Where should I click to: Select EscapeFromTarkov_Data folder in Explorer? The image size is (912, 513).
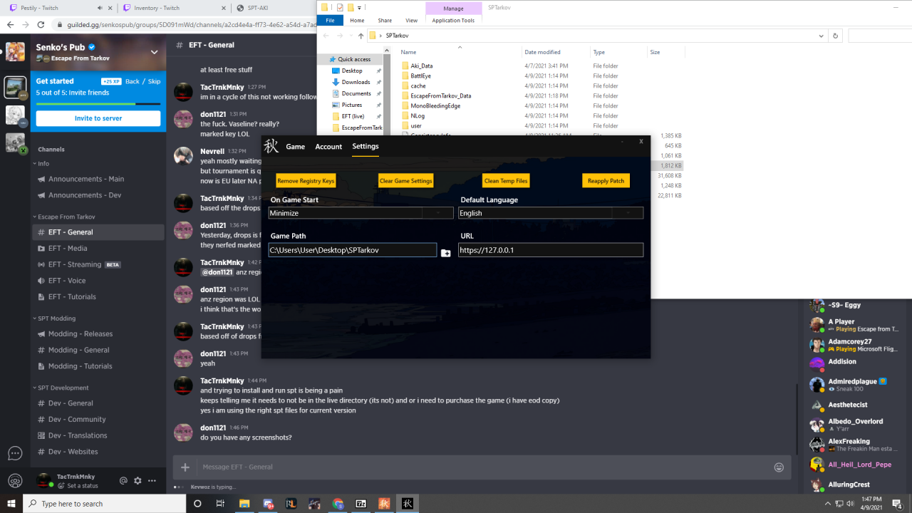coord(440,95)
